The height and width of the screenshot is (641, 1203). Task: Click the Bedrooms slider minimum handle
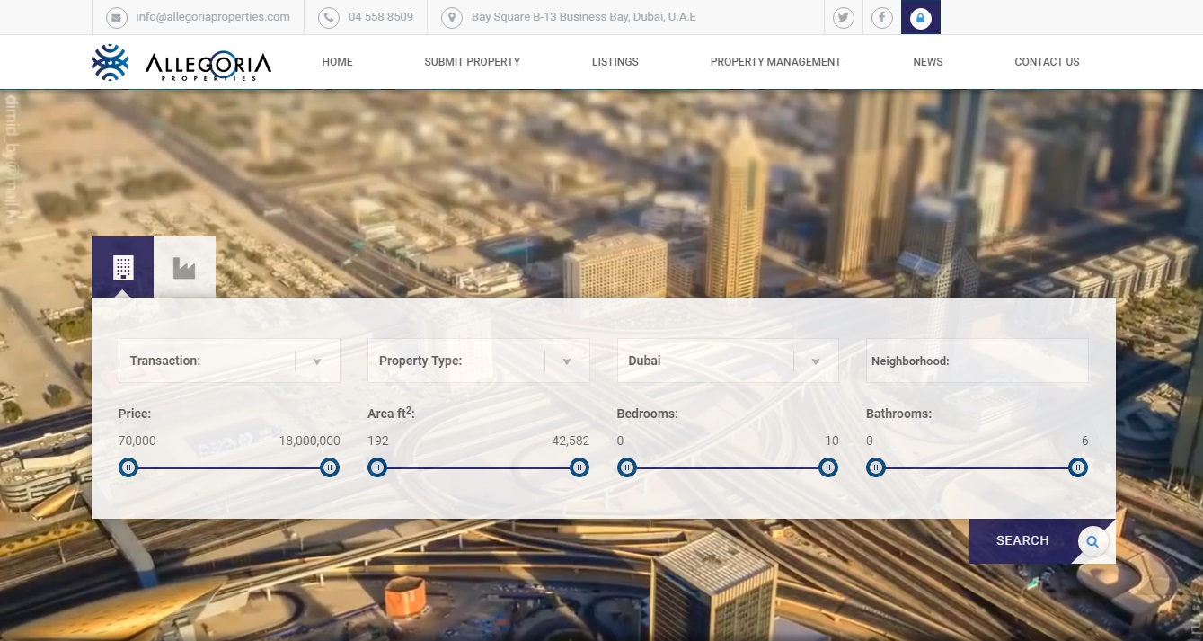pyautogui.click(x=627, y=467)
